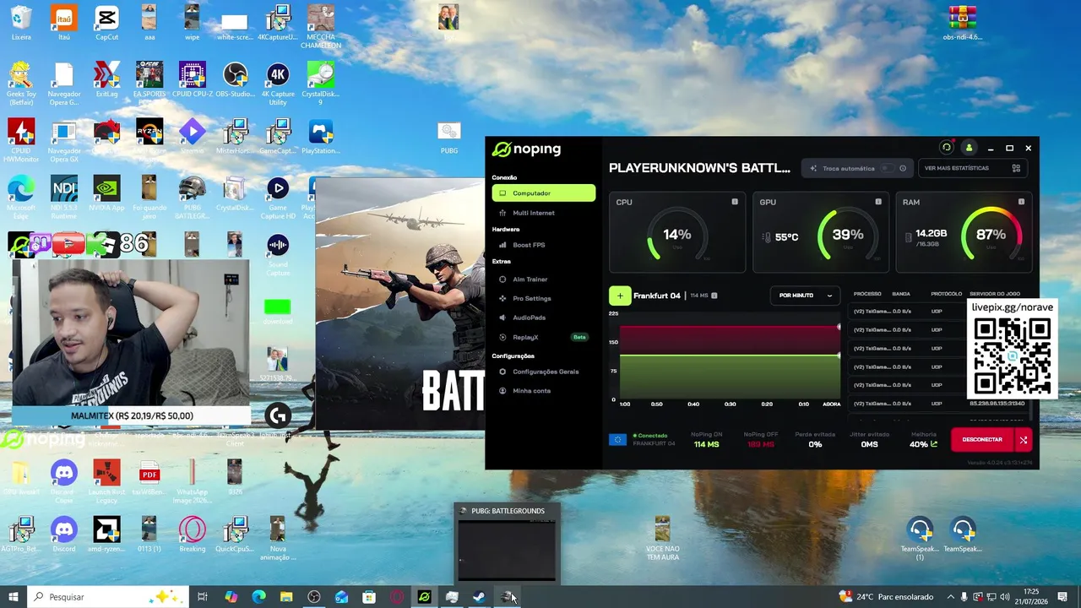Expand the Por Minuto dropdown
Viewport: 1081px width, 608px height.
[x=805, y=296]
